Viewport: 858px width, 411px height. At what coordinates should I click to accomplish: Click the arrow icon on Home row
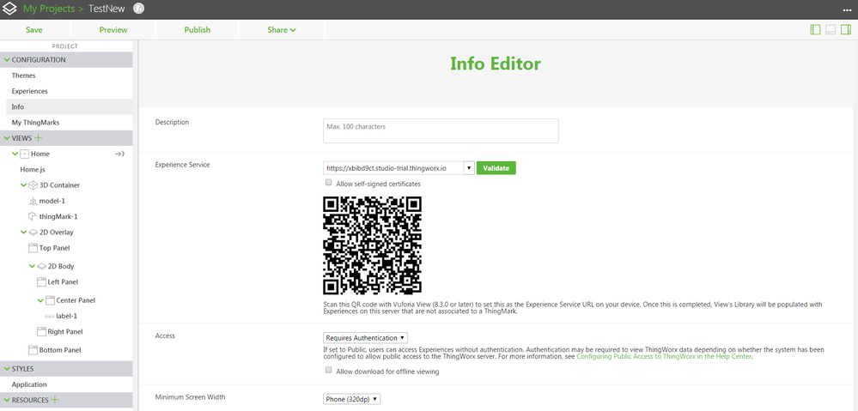point(119,154)
